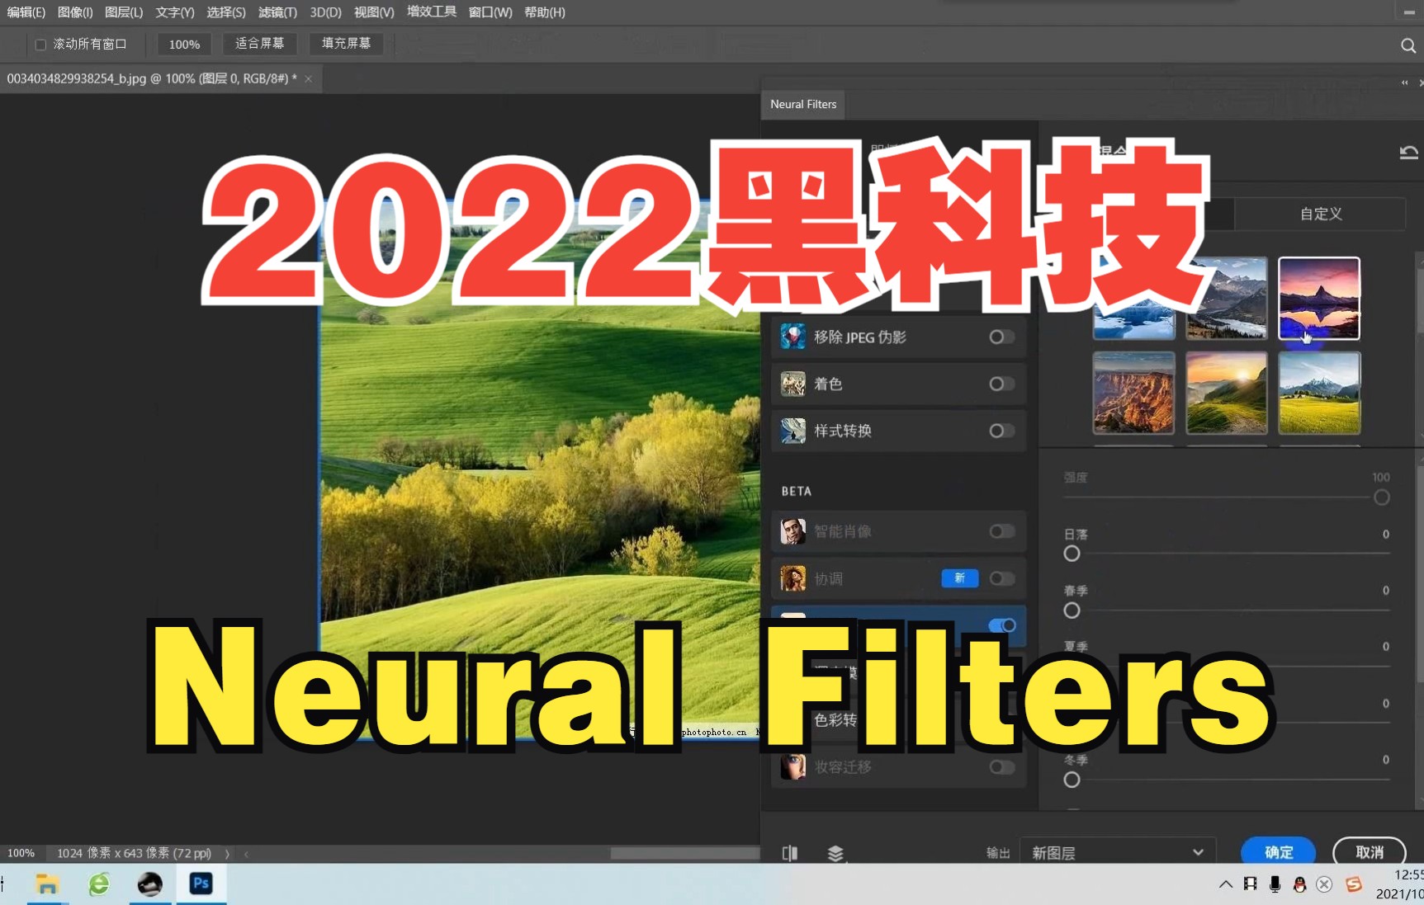Viewport: 1424px width, 905px height.
Task: Enable the 移除 JPEG 伪影 filter switch
Action: pos(1001,337)
